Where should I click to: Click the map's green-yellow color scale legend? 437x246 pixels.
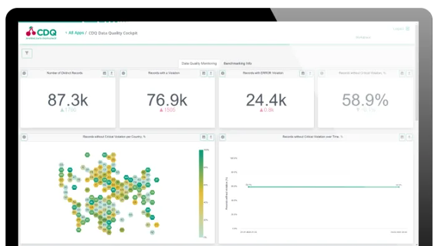pos(201,194)
